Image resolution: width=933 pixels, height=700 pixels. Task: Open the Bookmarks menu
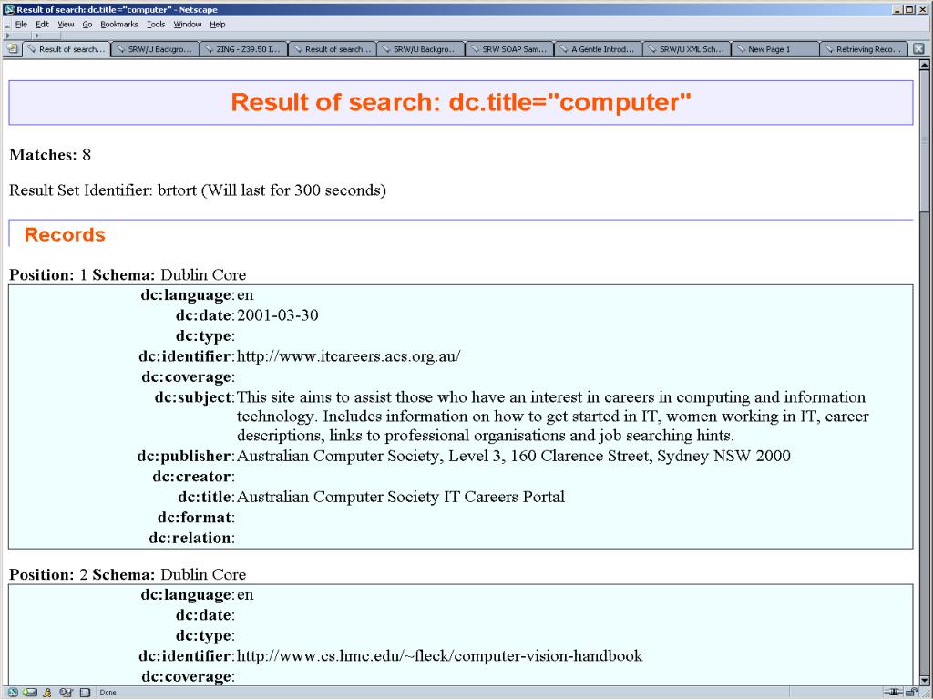[119, 25]
